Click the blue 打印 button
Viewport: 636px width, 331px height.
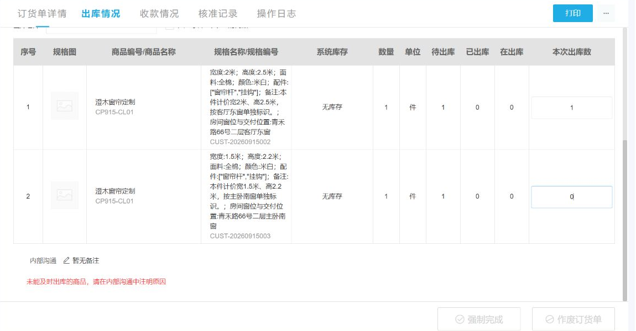coord(573,13)
